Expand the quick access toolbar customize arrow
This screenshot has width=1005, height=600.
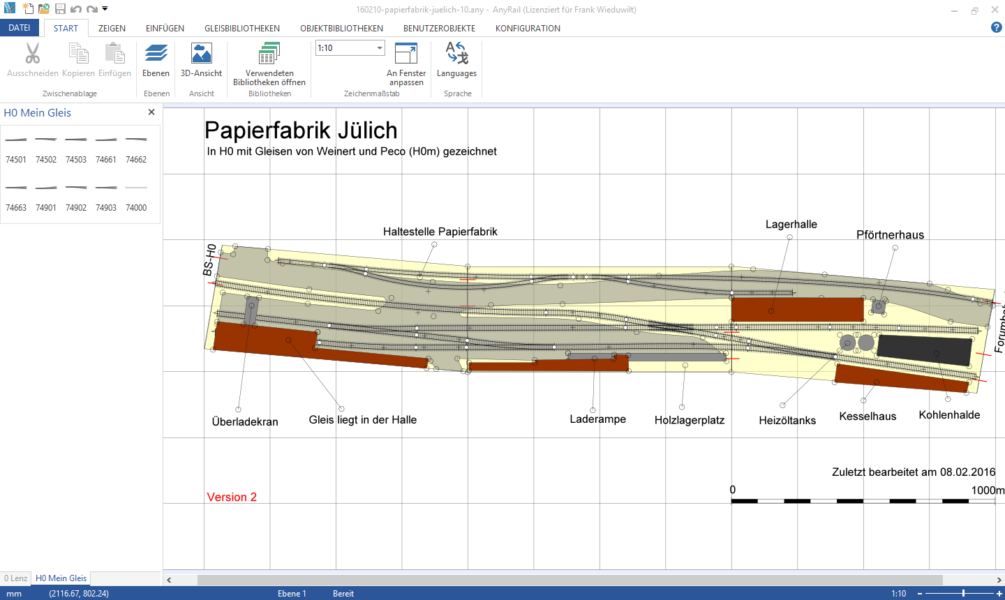105,9
